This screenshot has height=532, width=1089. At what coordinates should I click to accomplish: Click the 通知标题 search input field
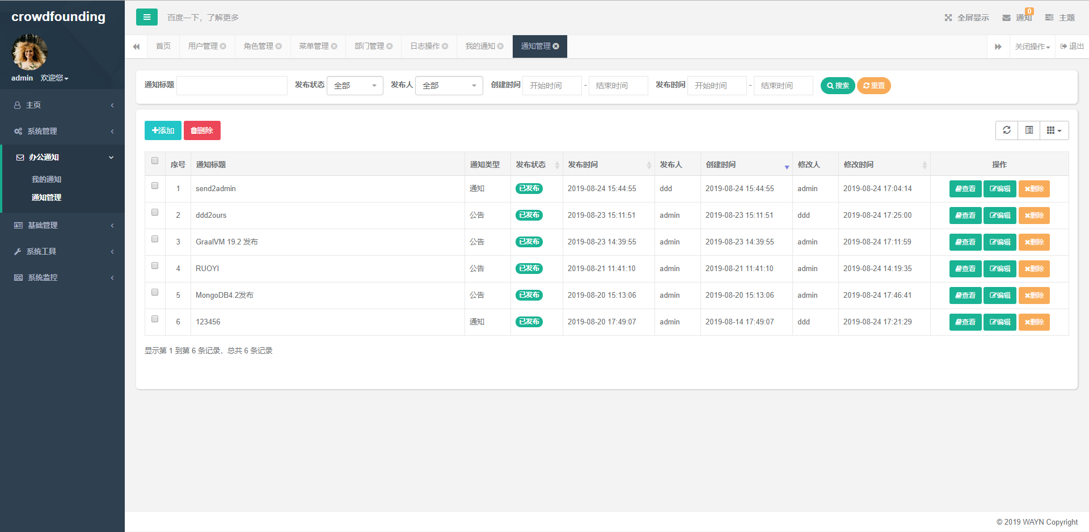pyautogui.click(x=232, y=86)
